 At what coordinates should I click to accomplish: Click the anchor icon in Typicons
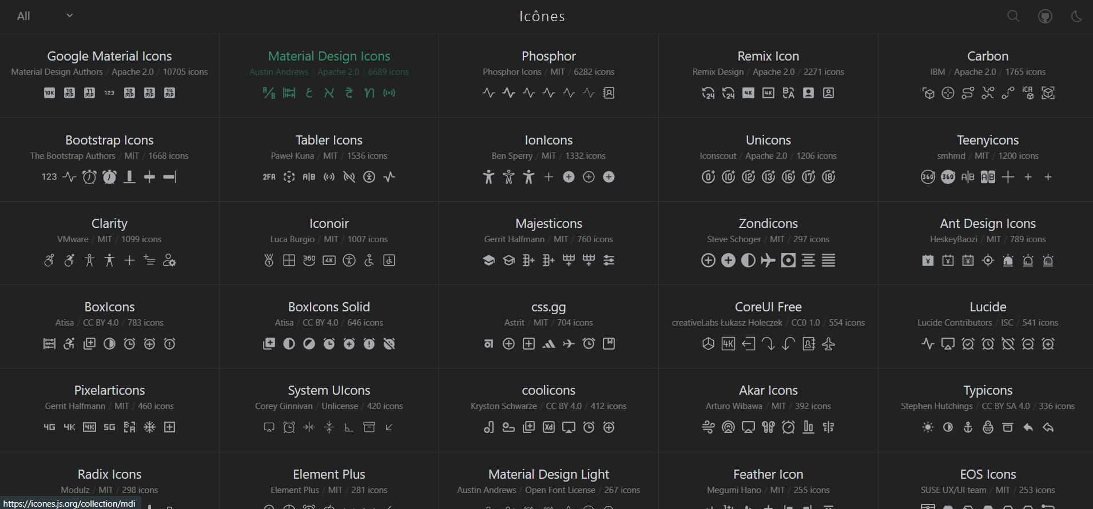click(x=968, y=427)
